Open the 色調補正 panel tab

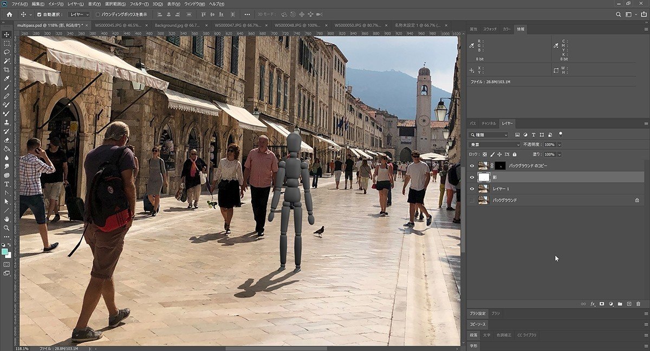tap(504, 335)
